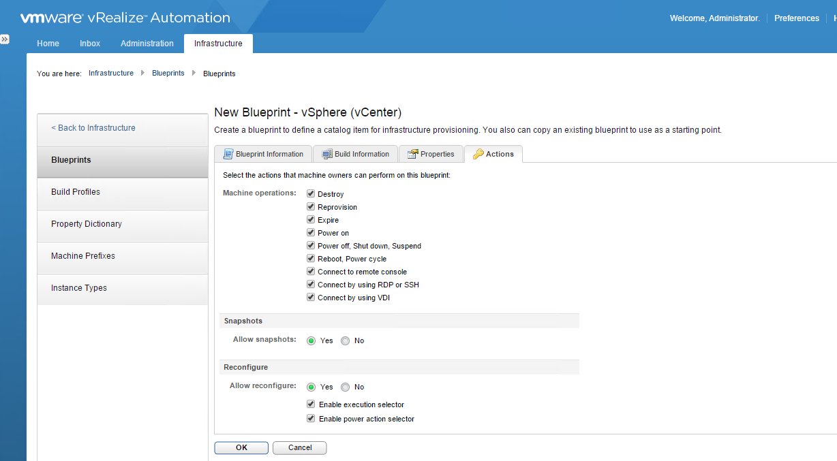Click the Properties tab icon
Viewport: 837px width, 461px height.
point(412,154)
